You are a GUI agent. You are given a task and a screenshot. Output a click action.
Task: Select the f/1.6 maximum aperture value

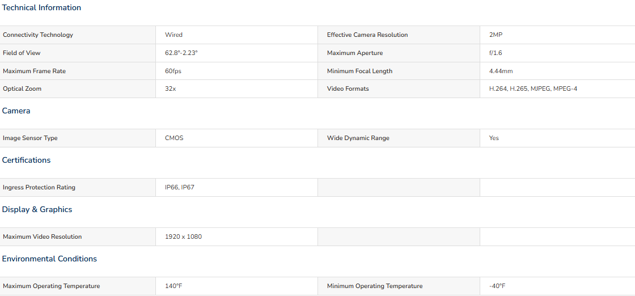(496, 53)
